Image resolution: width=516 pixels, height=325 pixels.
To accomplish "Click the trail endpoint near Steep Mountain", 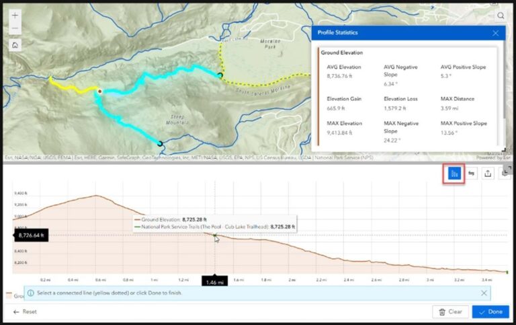I will [160, 143].
